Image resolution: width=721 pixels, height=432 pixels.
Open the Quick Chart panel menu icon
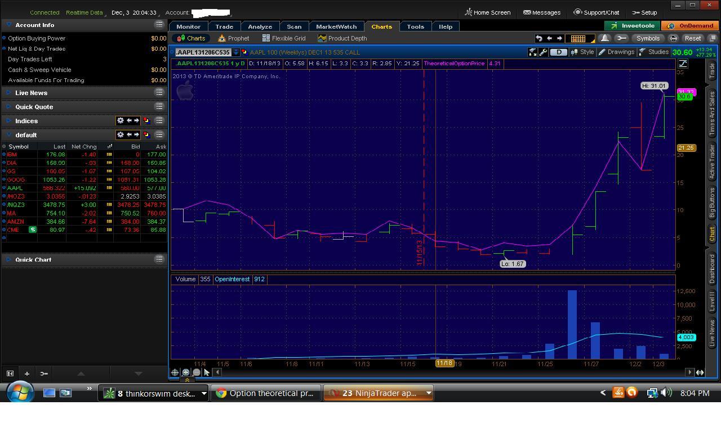(x=159, y=259)
